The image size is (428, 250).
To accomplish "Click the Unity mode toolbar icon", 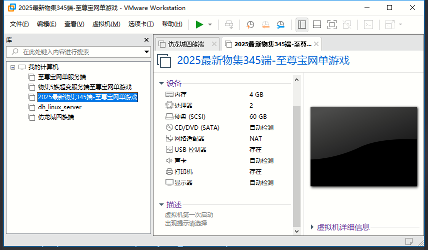I will tap(347, 25).
